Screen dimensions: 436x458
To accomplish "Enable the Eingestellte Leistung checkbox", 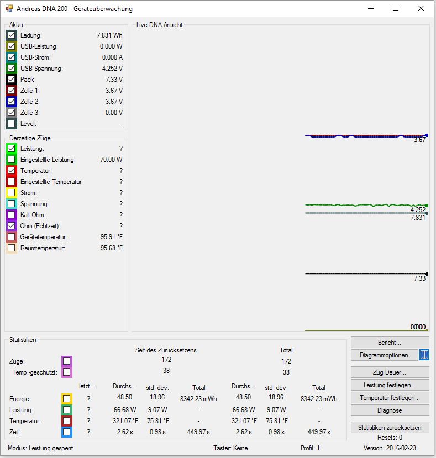I will point(12,160).
